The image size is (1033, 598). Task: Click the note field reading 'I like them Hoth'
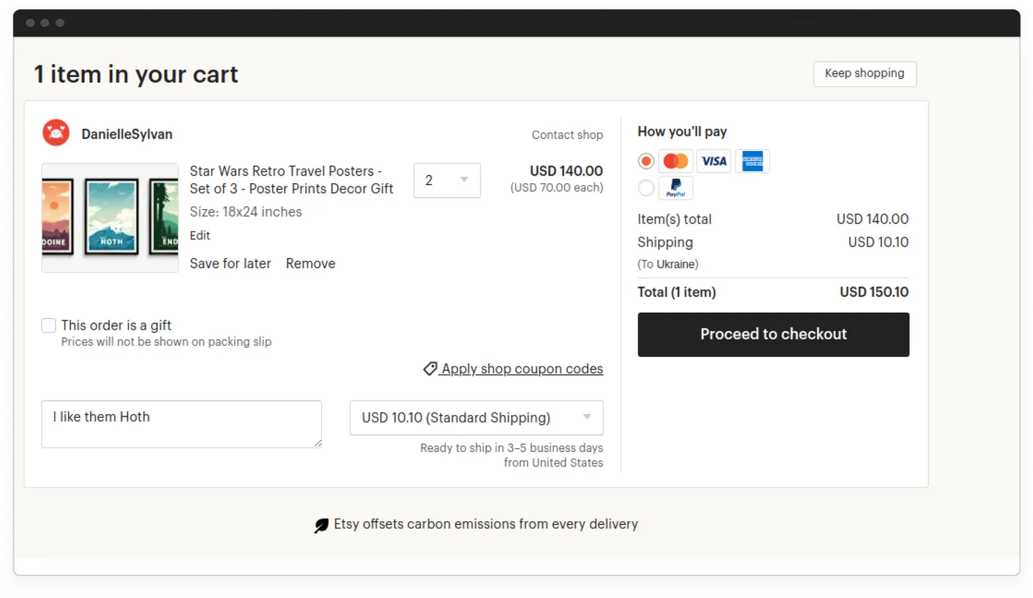[x=182, y=424]
